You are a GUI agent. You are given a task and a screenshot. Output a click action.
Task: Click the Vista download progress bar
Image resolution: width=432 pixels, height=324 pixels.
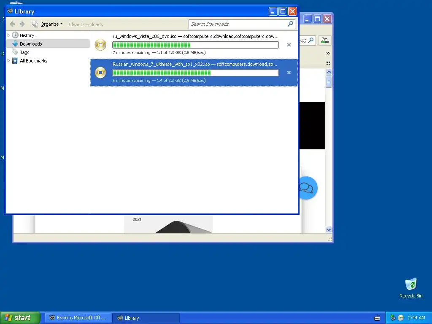[196, 45]
